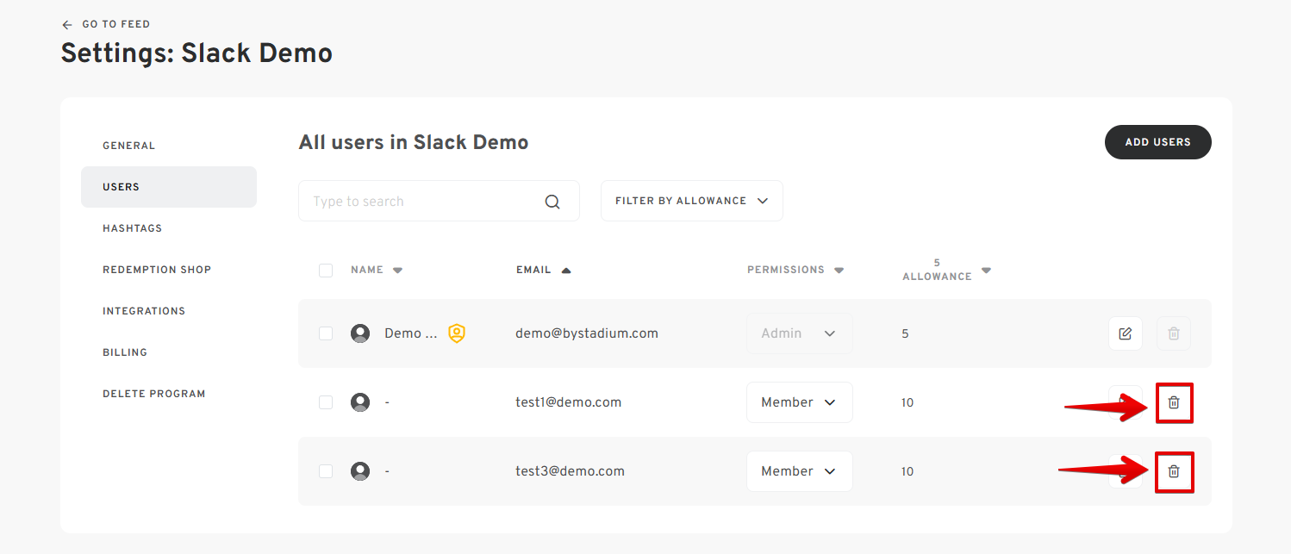
Task: Click the yellow admin shield badge
Action: [457, 333]
